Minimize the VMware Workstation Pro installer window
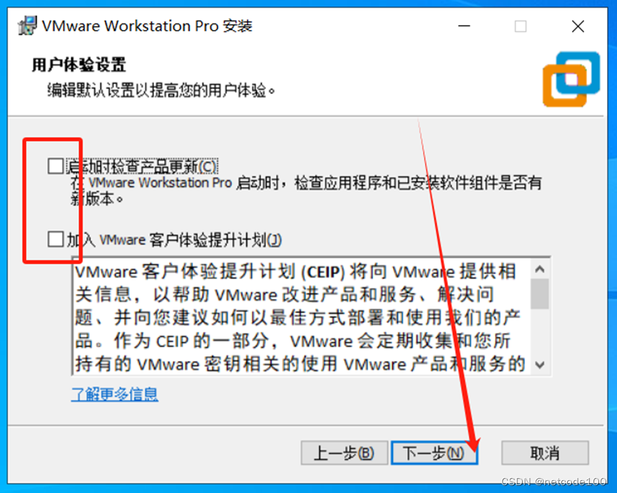Image resolution: width=617 pixels, height=493 pixels. pos(464,26)
